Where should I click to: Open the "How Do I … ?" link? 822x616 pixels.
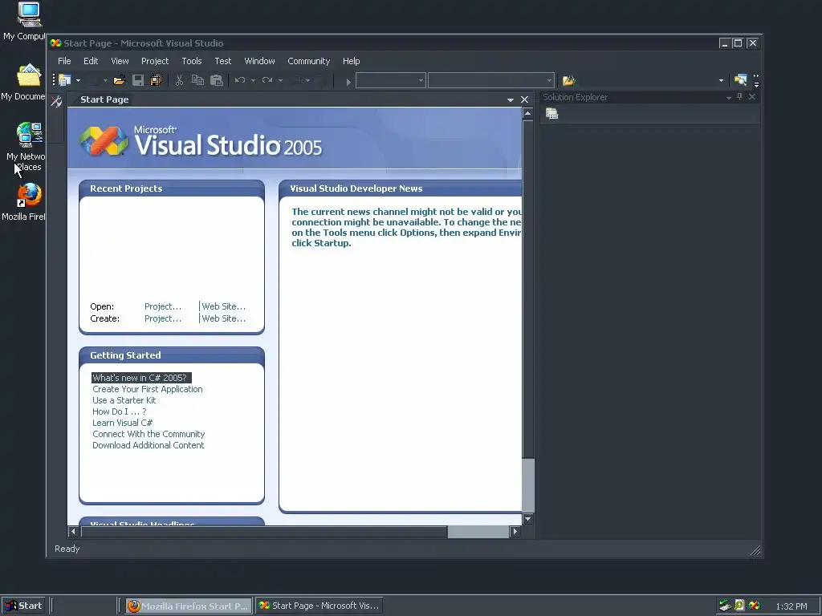(120, 411)
